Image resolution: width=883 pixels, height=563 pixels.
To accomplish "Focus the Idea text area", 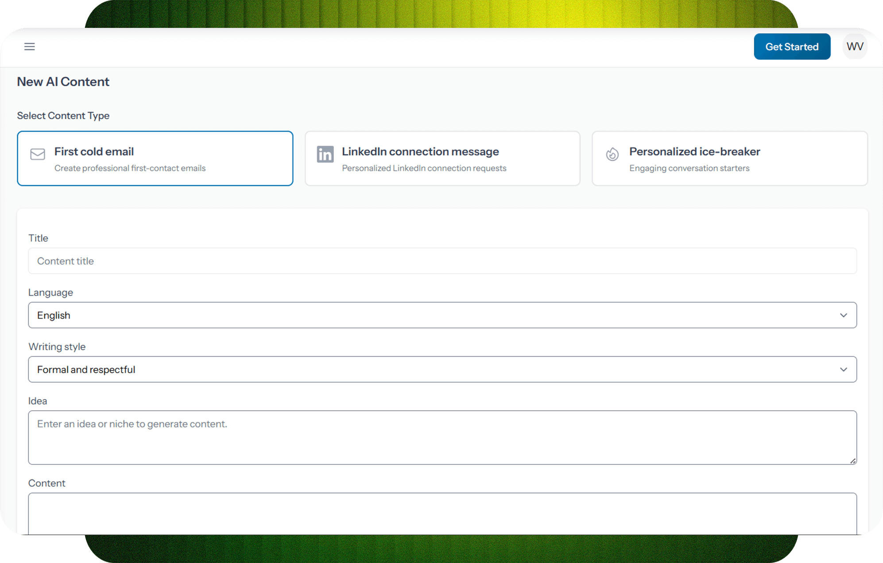I will [x=442, y=437].
